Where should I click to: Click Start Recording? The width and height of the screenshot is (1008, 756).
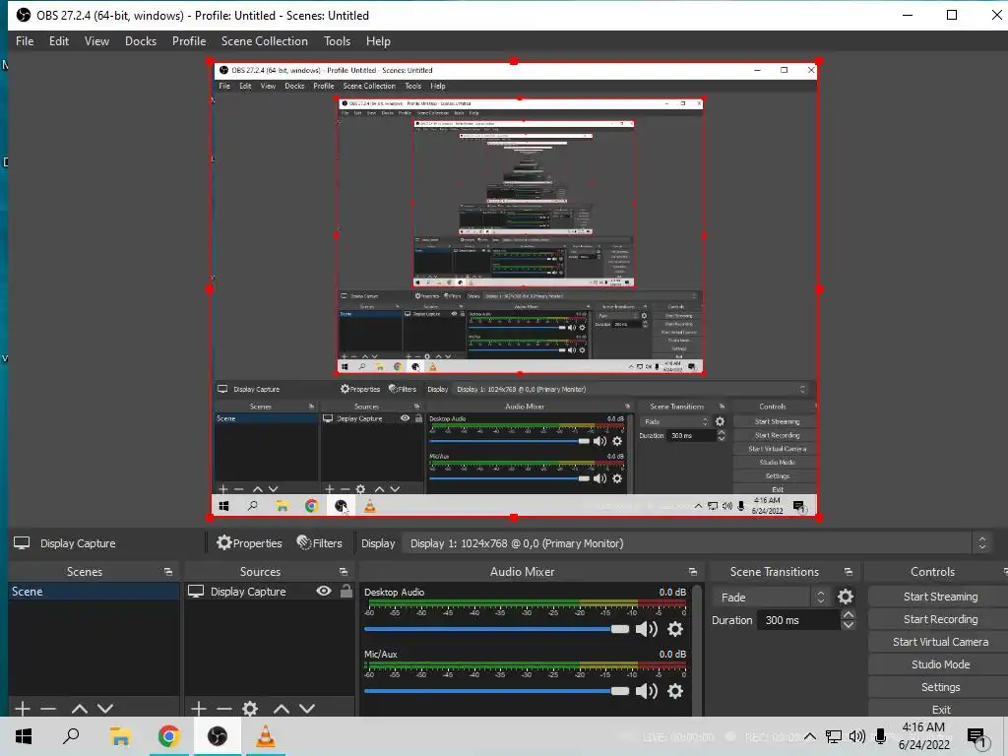[940, 619]
